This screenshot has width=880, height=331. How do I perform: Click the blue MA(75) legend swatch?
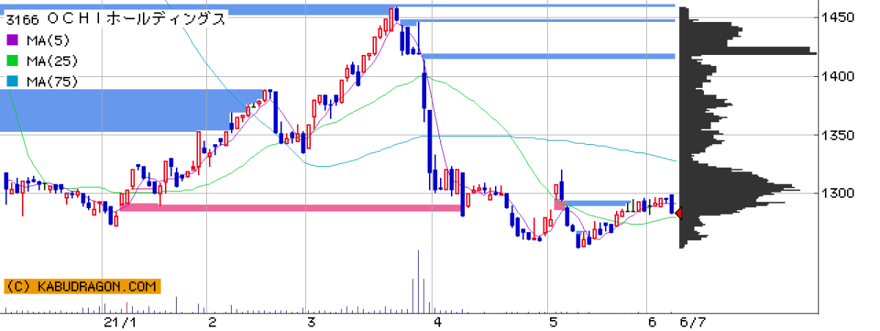coord(12,81)
